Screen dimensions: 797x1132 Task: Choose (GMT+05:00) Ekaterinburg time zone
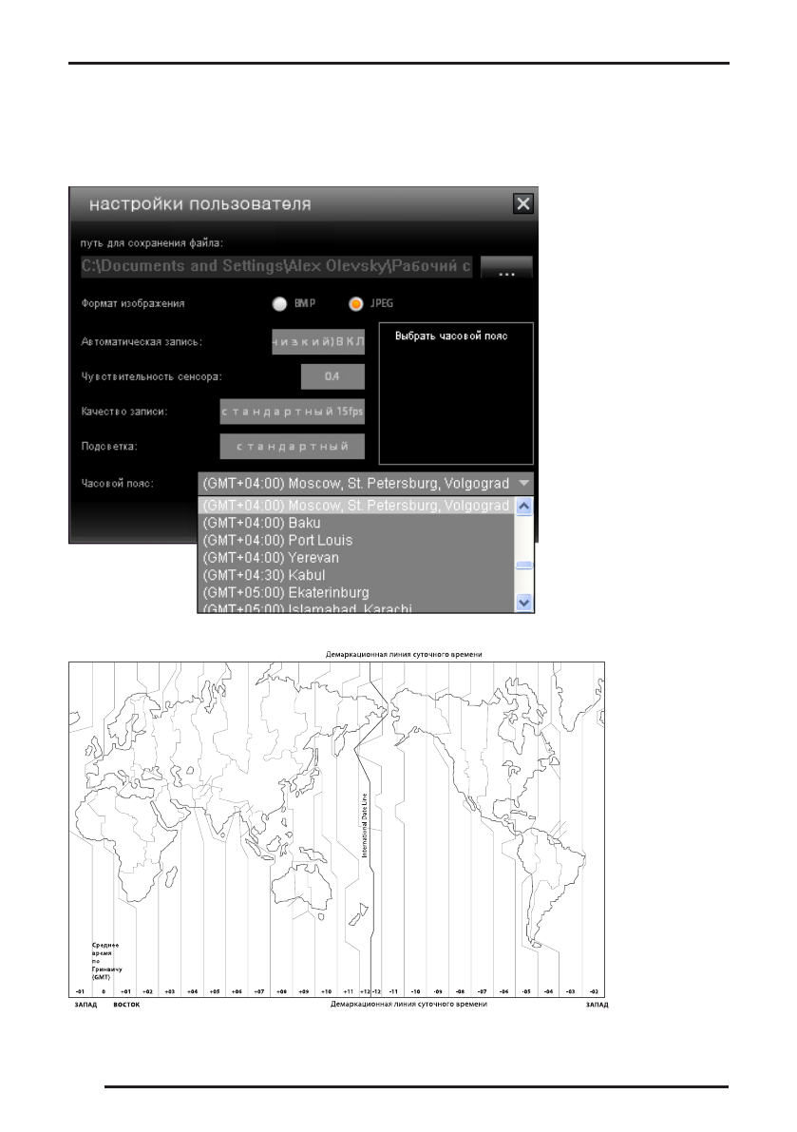point(356,593)
